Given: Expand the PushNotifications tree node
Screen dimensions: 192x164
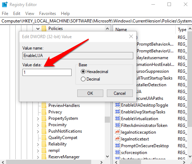Looking at the screenshot, I should pyautogui.click(x=38, y=132).
